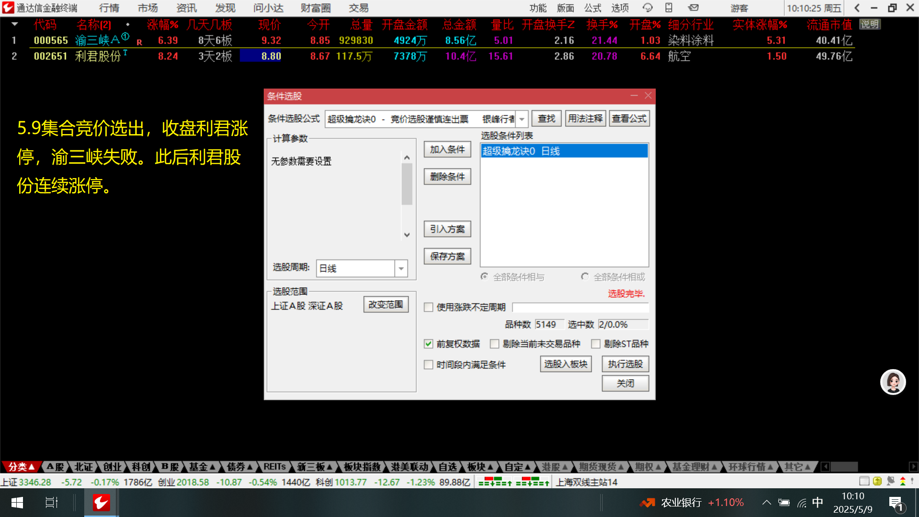This screenshot has height=517, width=919.
Task: Check the 剔除ST品种 checkbox
Action: click(x=596, y=344)
